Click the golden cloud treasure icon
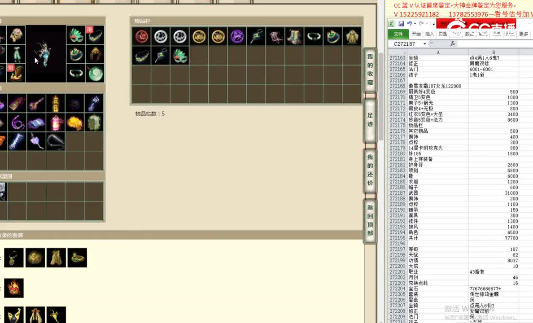The width and height of the screenshot is (533, 323). (x=75, y=123)
